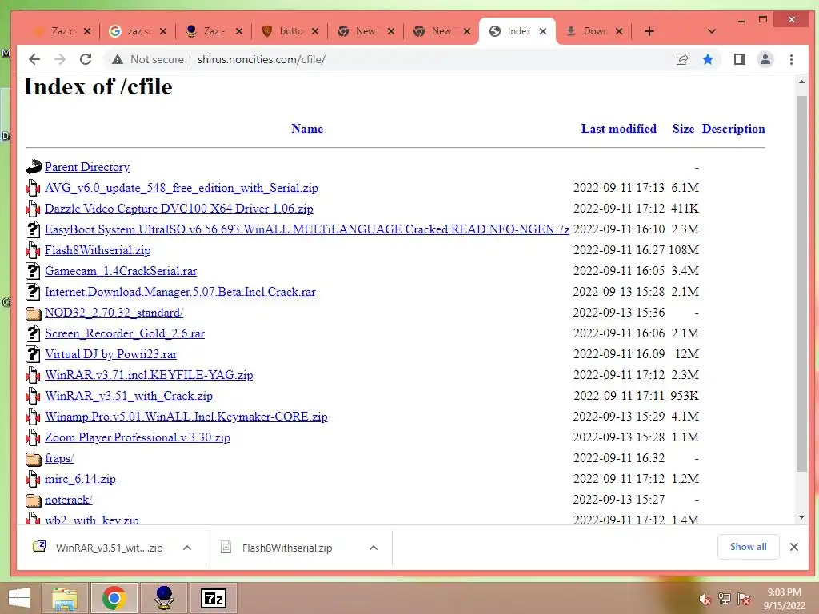Open the browser side panel

pyautogui.click(x=739, y=59)
